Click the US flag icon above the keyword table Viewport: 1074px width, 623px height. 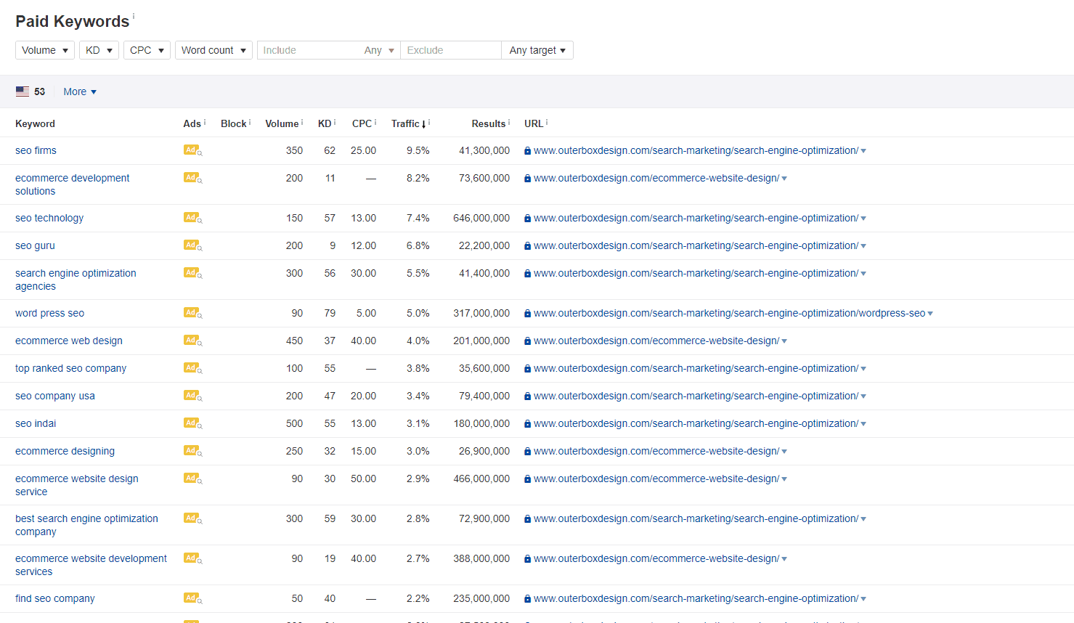tap(22, 91)
